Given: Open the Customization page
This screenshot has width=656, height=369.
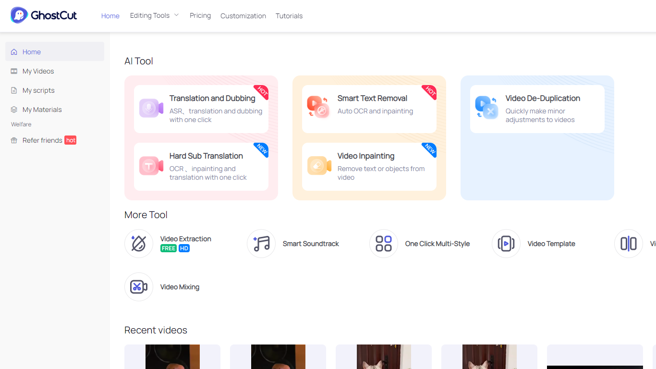Looking at the screenshot, I should click(243, 16).
